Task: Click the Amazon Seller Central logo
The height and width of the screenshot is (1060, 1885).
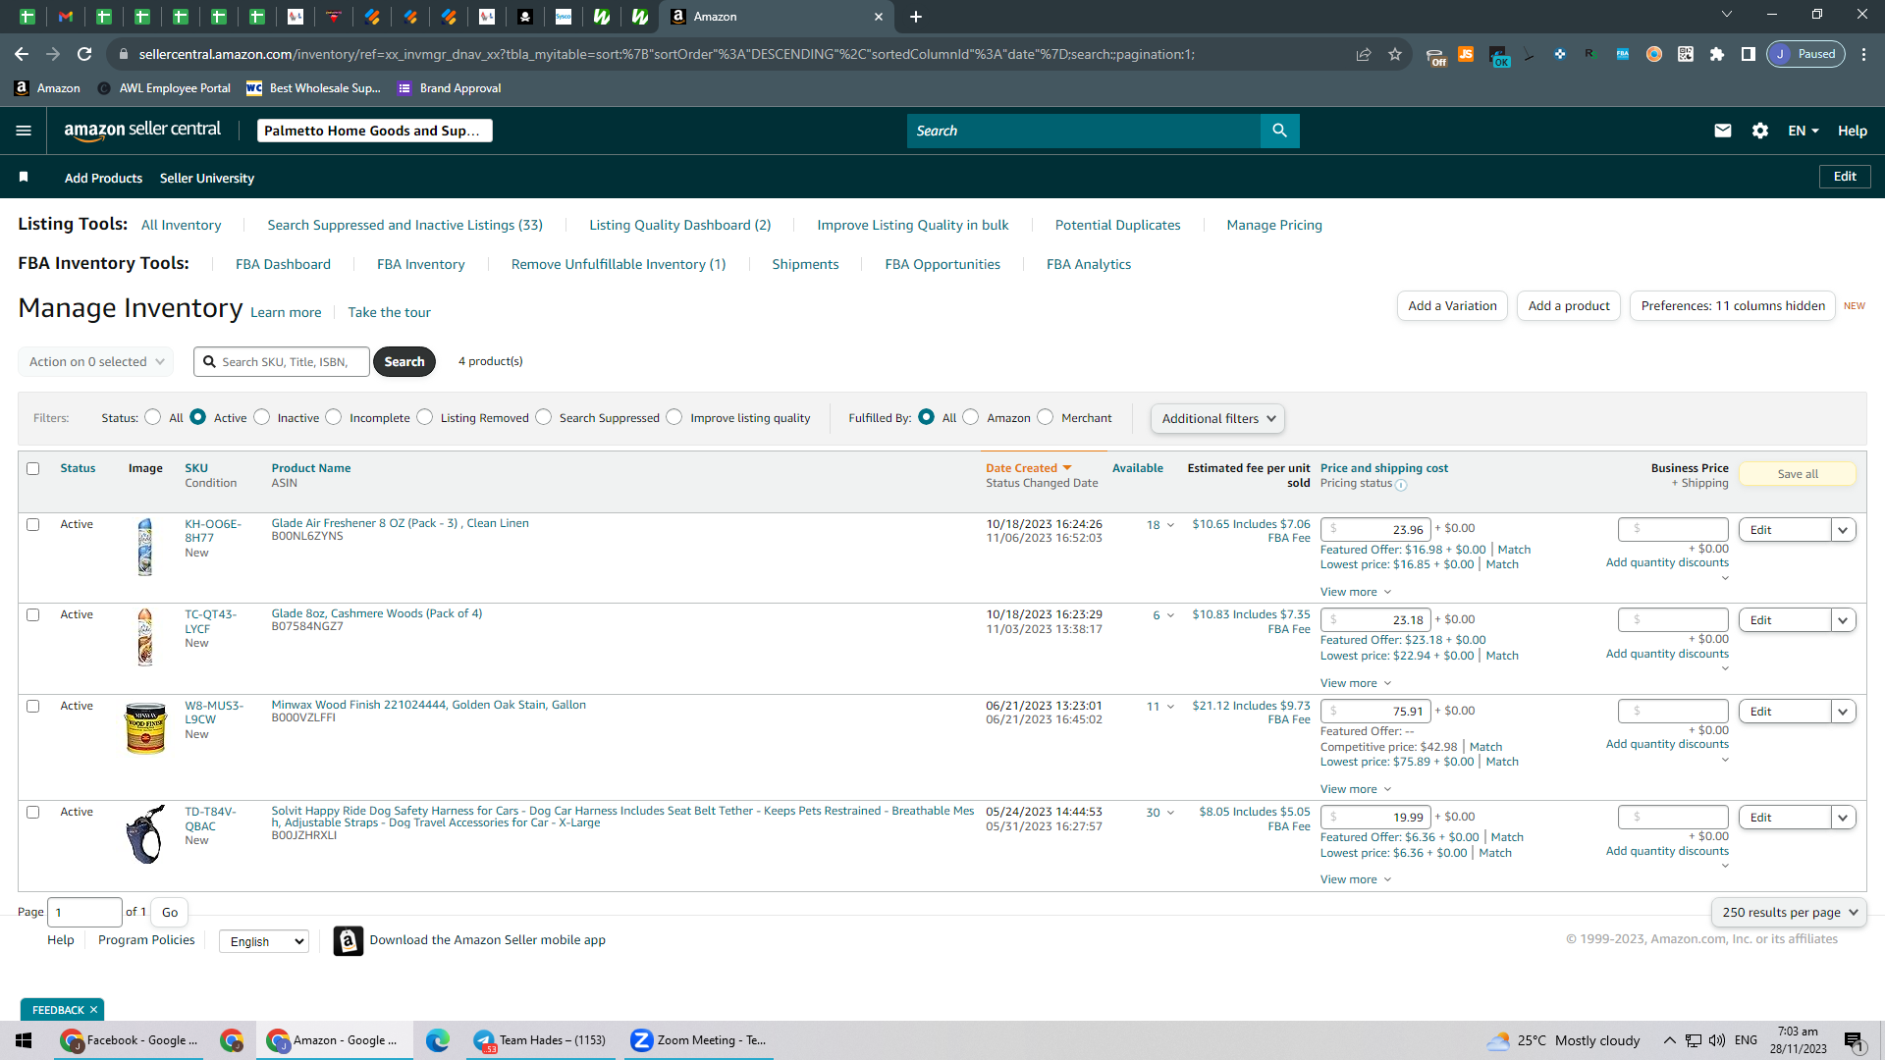Action: click(142, 131)
